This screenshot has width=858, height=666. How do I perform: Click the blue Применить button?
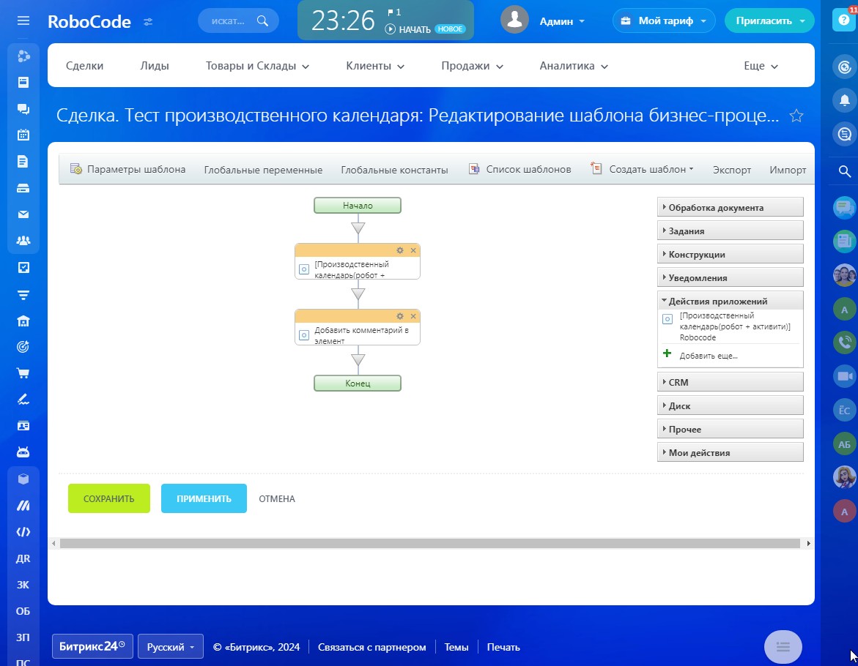(x=204, y=498)
